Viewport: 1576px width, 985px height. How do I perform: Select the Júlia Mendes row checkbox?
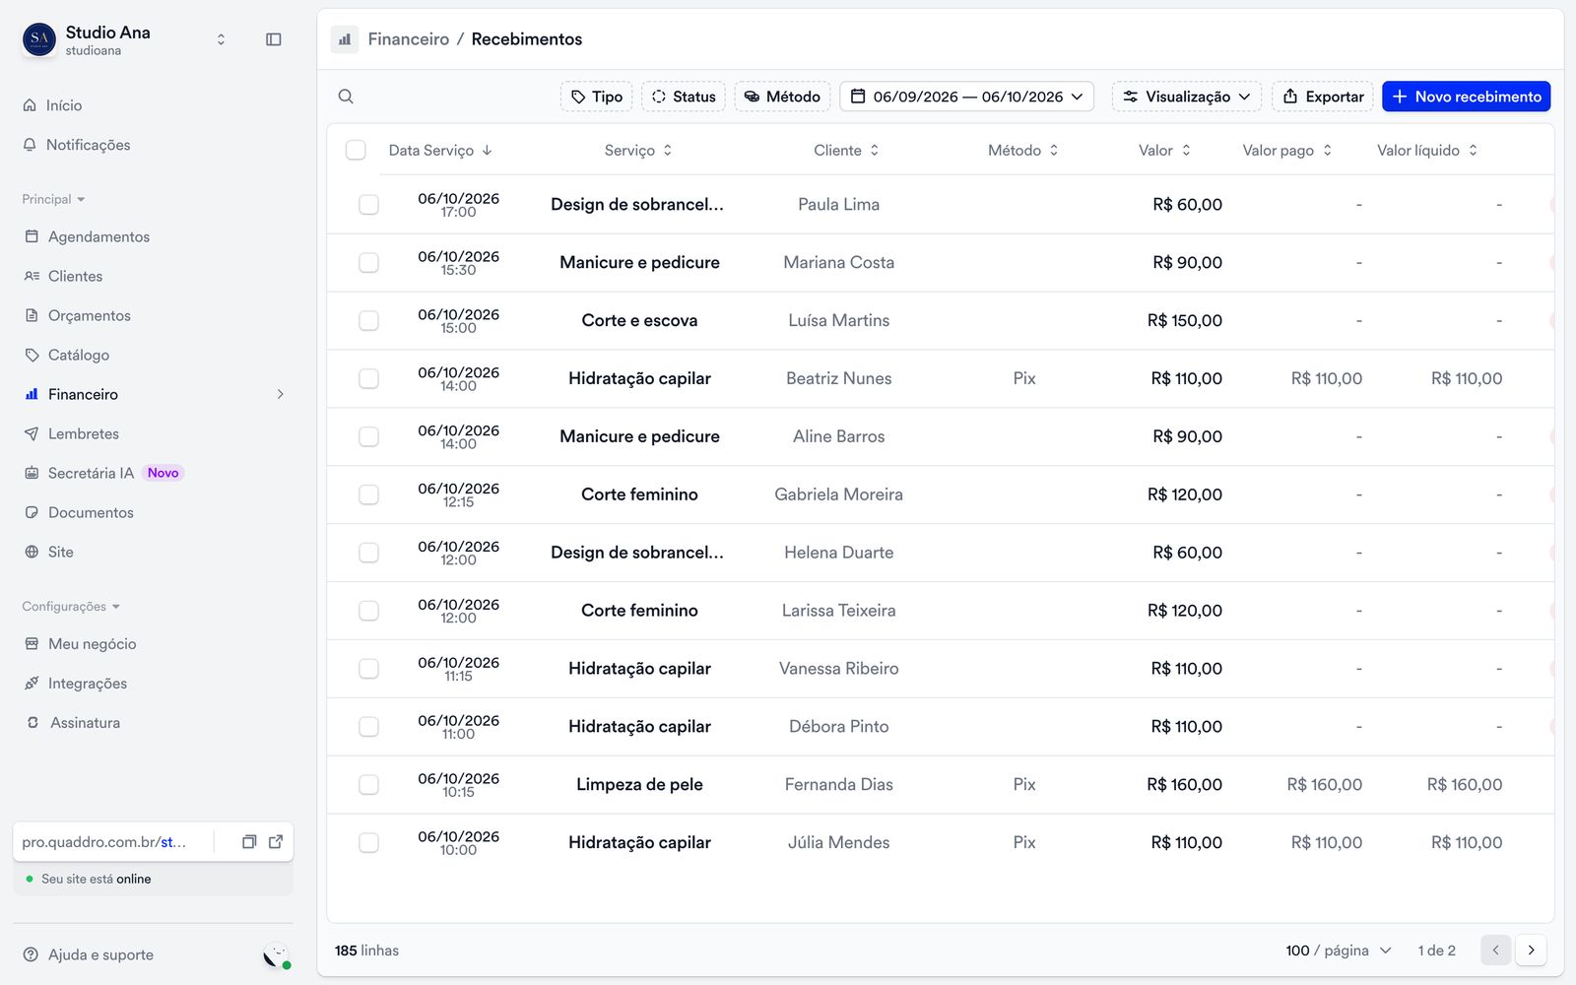[368, 843]
